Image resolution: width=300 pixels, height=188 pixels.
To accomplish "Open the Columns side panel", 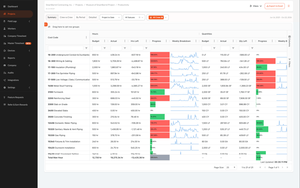I will coord(289,41).
